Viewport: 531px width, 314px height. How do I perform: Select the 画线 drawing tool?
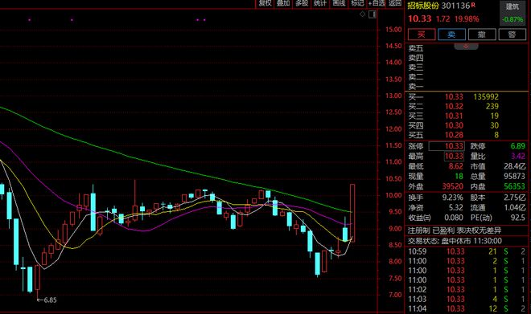point(339,3)
